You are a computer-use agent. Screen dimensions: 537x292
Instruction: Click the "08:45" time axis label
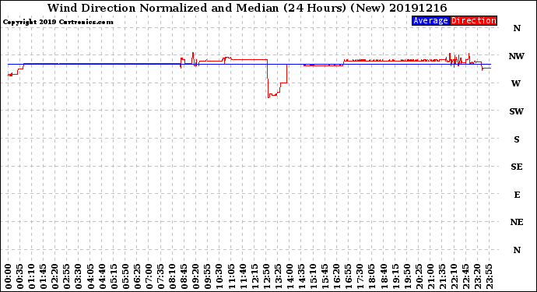coord(184,276)
